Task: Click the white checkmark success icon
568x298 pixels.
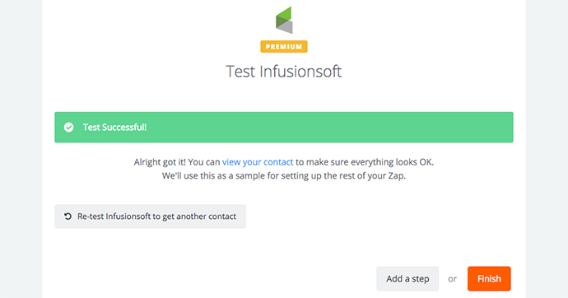Action: [69, 127]
